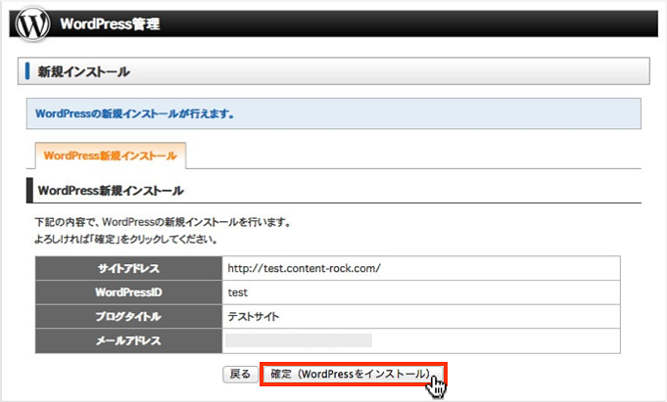Screen dimensions: 667x402
Task: Click the blurred mail address value
Action: click(x=299, y=340)
